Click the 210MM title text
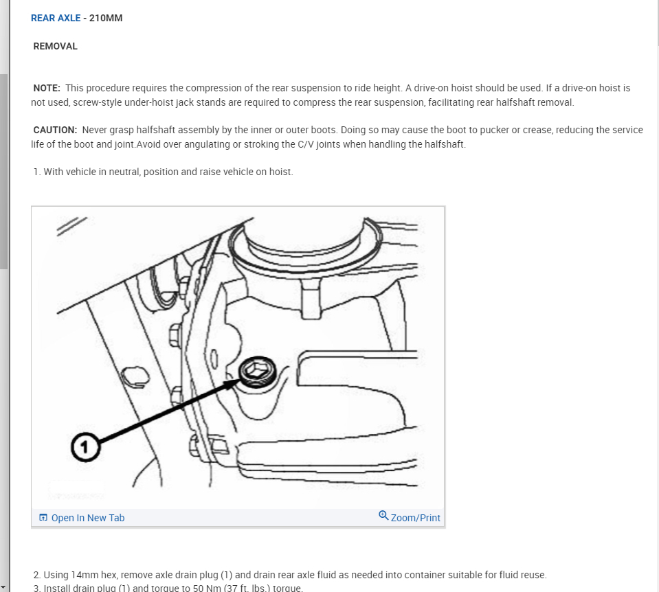The image size is (659, 592). 106,18
